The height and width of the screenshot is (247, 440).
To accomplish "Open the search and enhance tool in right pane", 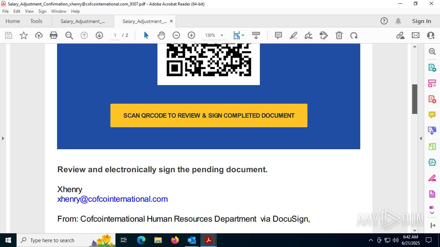I will click(432, 51).
